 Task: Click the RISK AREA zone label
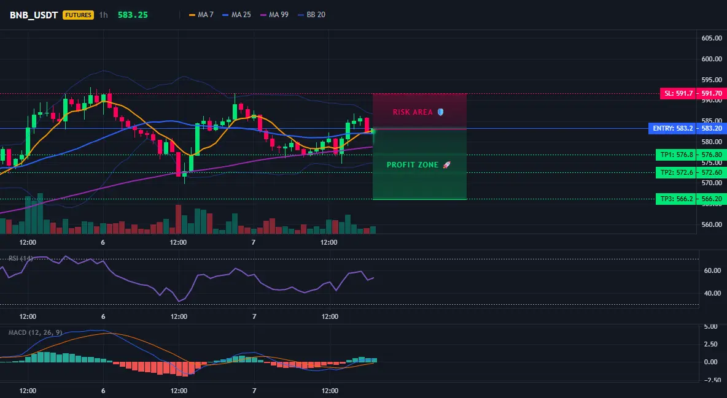tap(418, 112)
